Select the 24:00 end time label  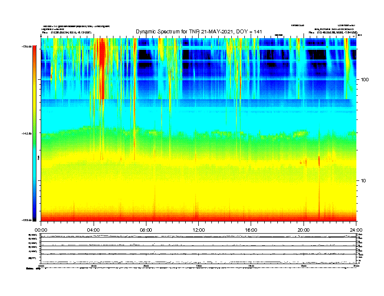tap(356, 230)
